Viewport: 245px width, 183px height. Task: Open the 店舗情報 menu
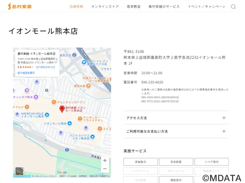[76, 6]
